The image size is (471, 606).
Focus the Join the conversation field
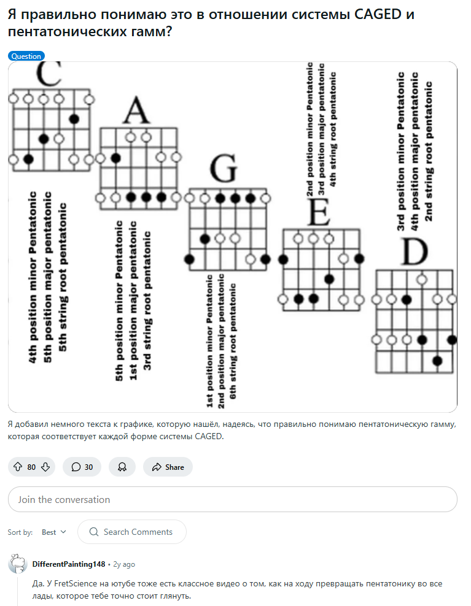(x=233, y=499)
